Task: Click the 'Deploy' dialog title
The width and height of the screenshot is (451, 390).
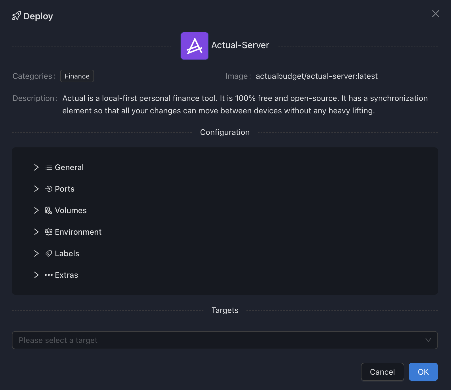Action: pyautogui.click(x=38, y=16)
